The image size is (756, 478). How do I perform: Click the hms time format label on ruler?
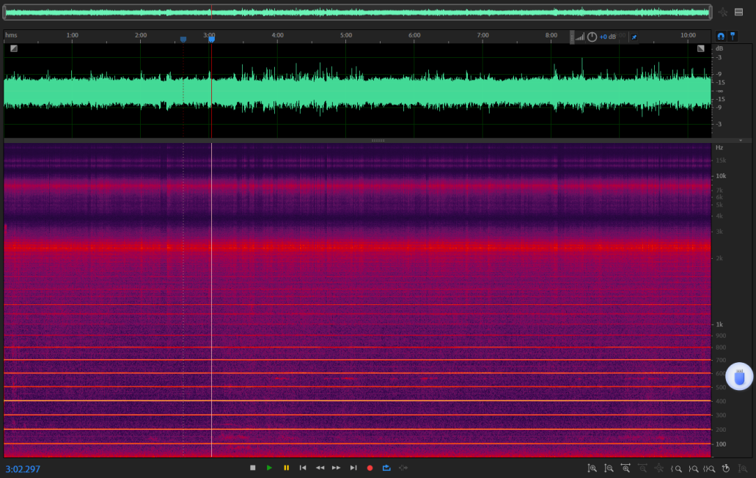coord(11,35)
